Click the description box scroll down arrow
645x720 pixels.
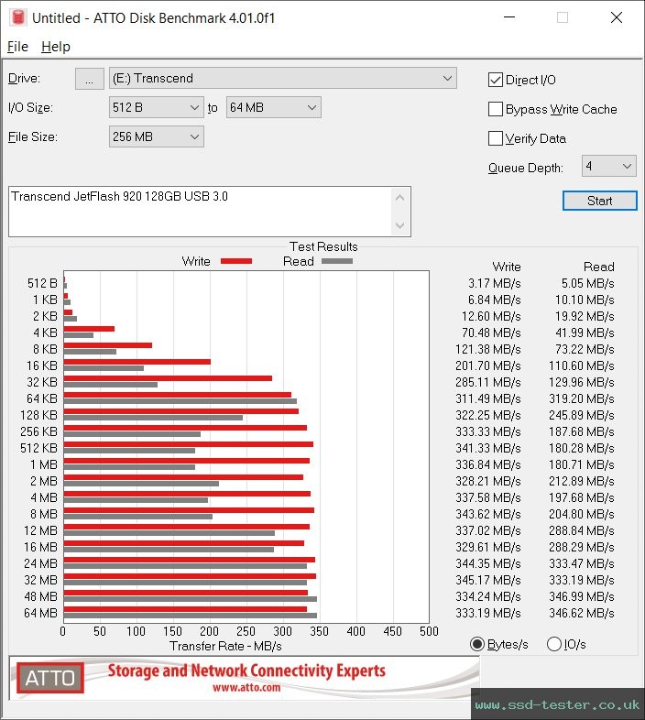pyautogui.click(x=399, y=225)
